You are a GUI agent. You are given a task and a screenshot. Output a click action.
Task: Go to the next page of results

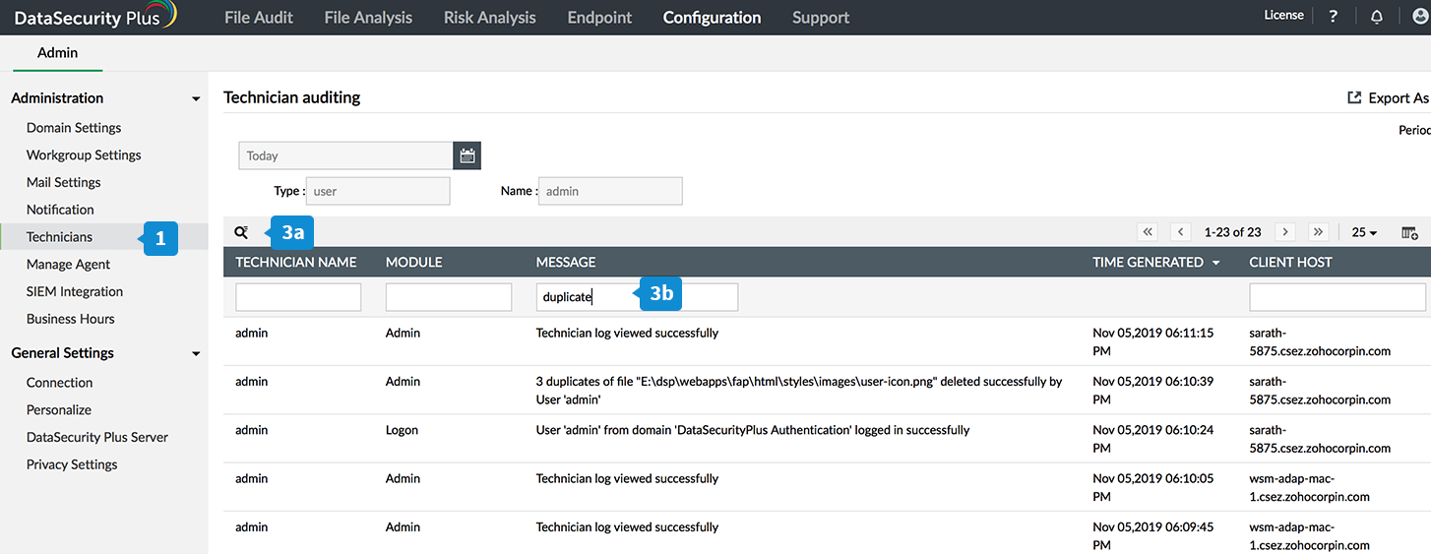[1284, 232]
